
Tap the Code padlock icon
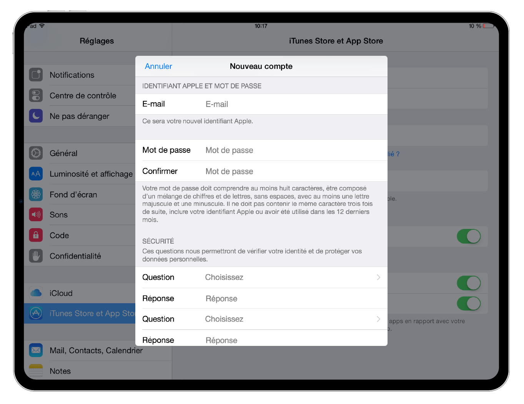click(36, 235)
